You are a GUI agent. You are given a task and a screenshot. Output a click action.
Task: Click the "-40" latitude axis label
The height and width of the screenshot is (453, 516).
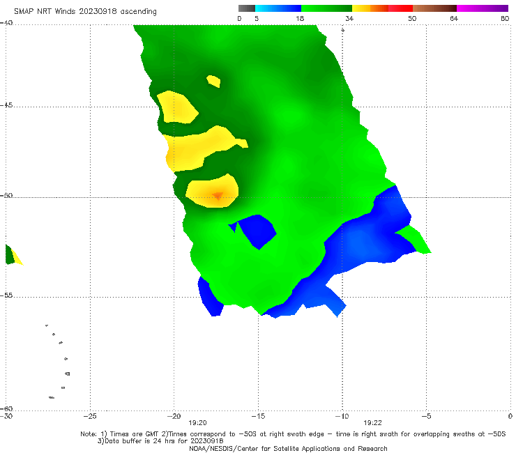tap(6, 23)
